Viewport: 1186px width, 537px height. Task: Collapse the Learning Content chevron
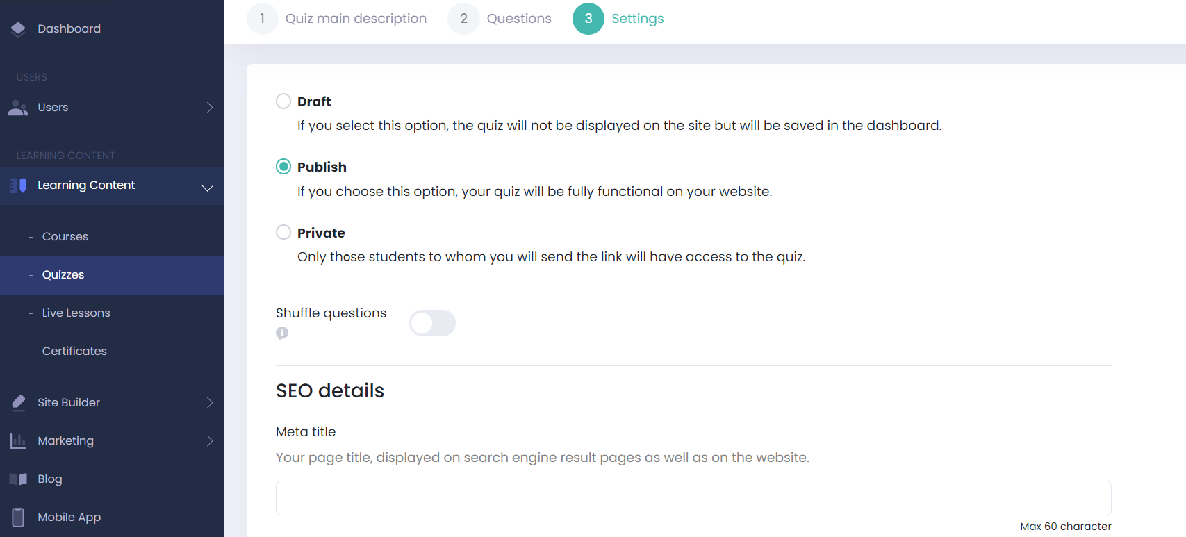click(207, 188)
